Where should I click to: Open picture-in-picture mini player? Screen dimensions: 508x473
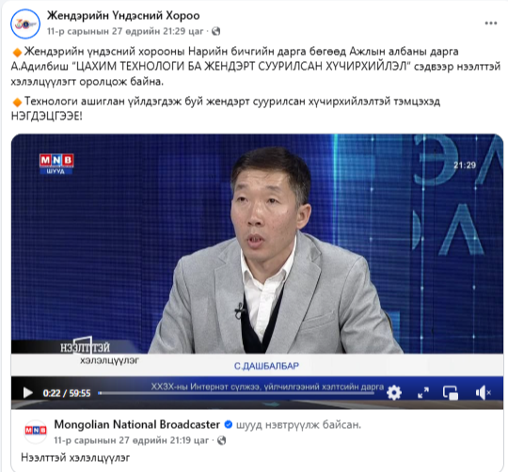[x=451, y=393]
